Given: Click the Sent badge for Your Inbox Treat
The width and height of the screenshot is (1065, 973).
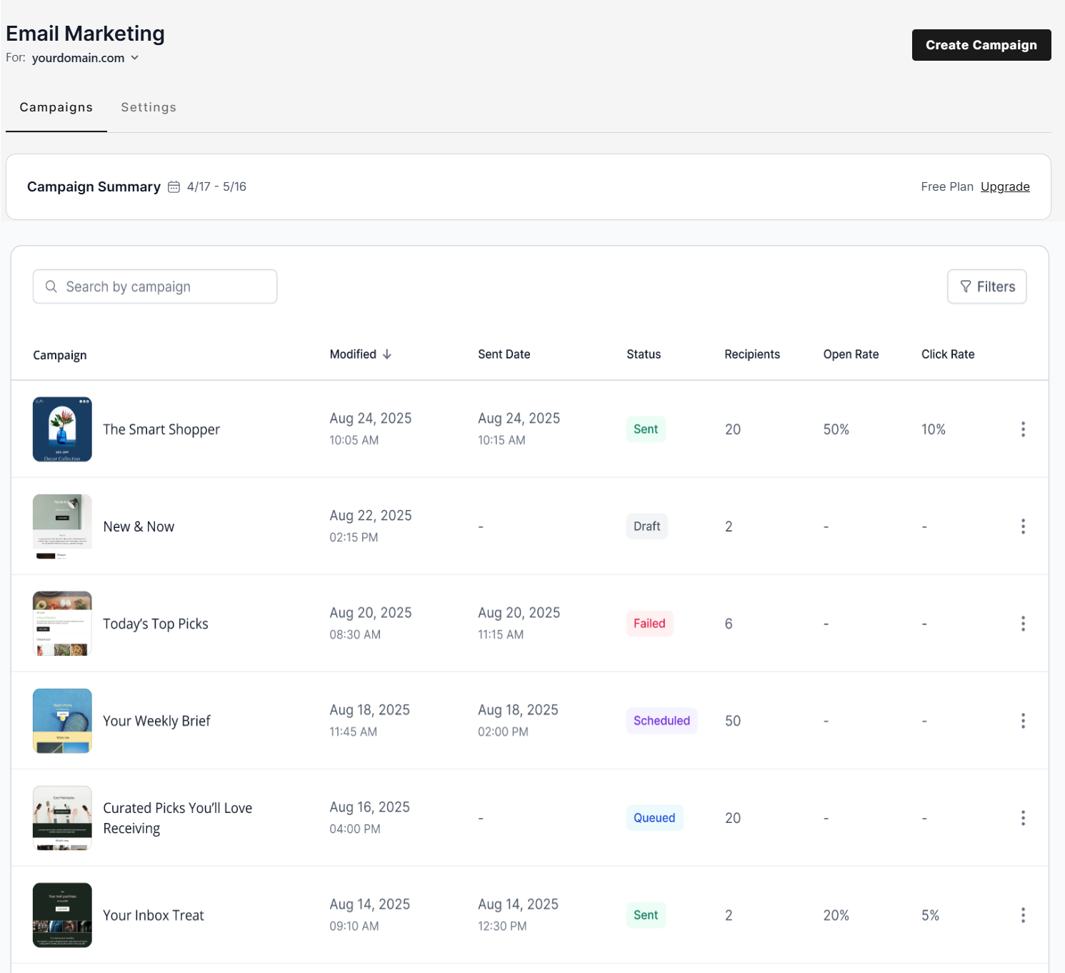Looking at the screenshot, I should 646,915.
